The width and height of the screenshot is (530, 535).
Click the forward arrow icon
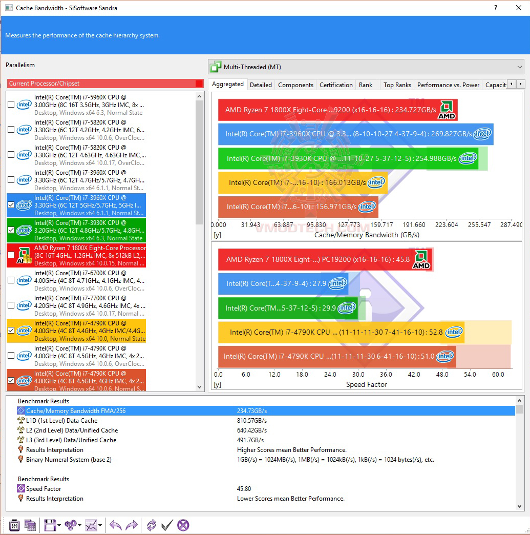pyautogui.click(x=132, y=525)
